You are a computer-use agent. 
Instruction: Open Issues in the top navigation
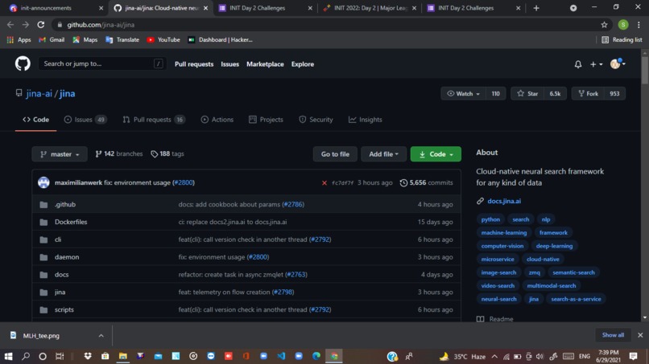[x=229, y=64]
